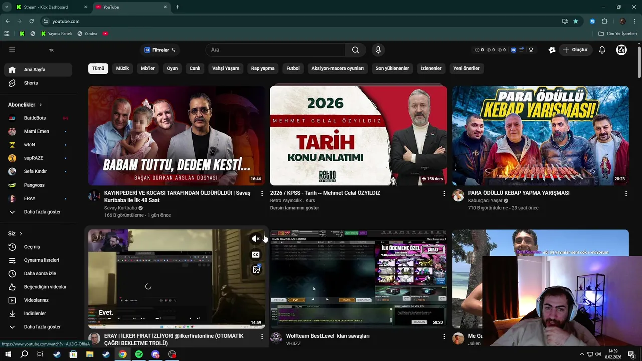642x361 pixels.
Task: Open options menu for ERAY İlker Fırat video
Action: pos(262,336)
